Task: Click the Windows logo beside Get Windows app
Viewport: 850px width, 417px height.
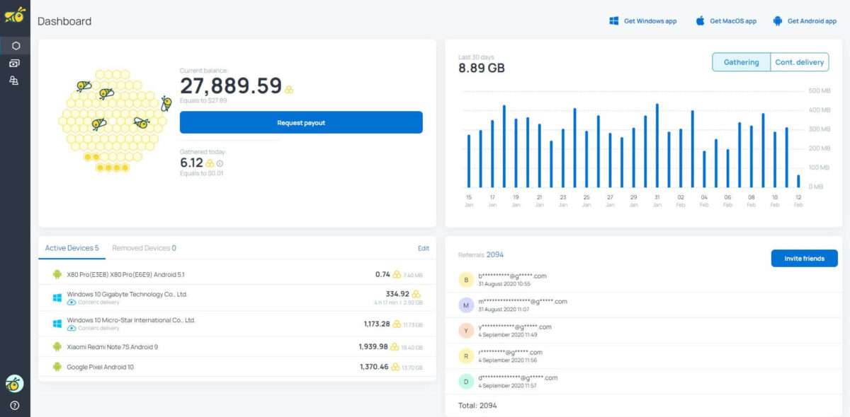Action: coord(614,21)
